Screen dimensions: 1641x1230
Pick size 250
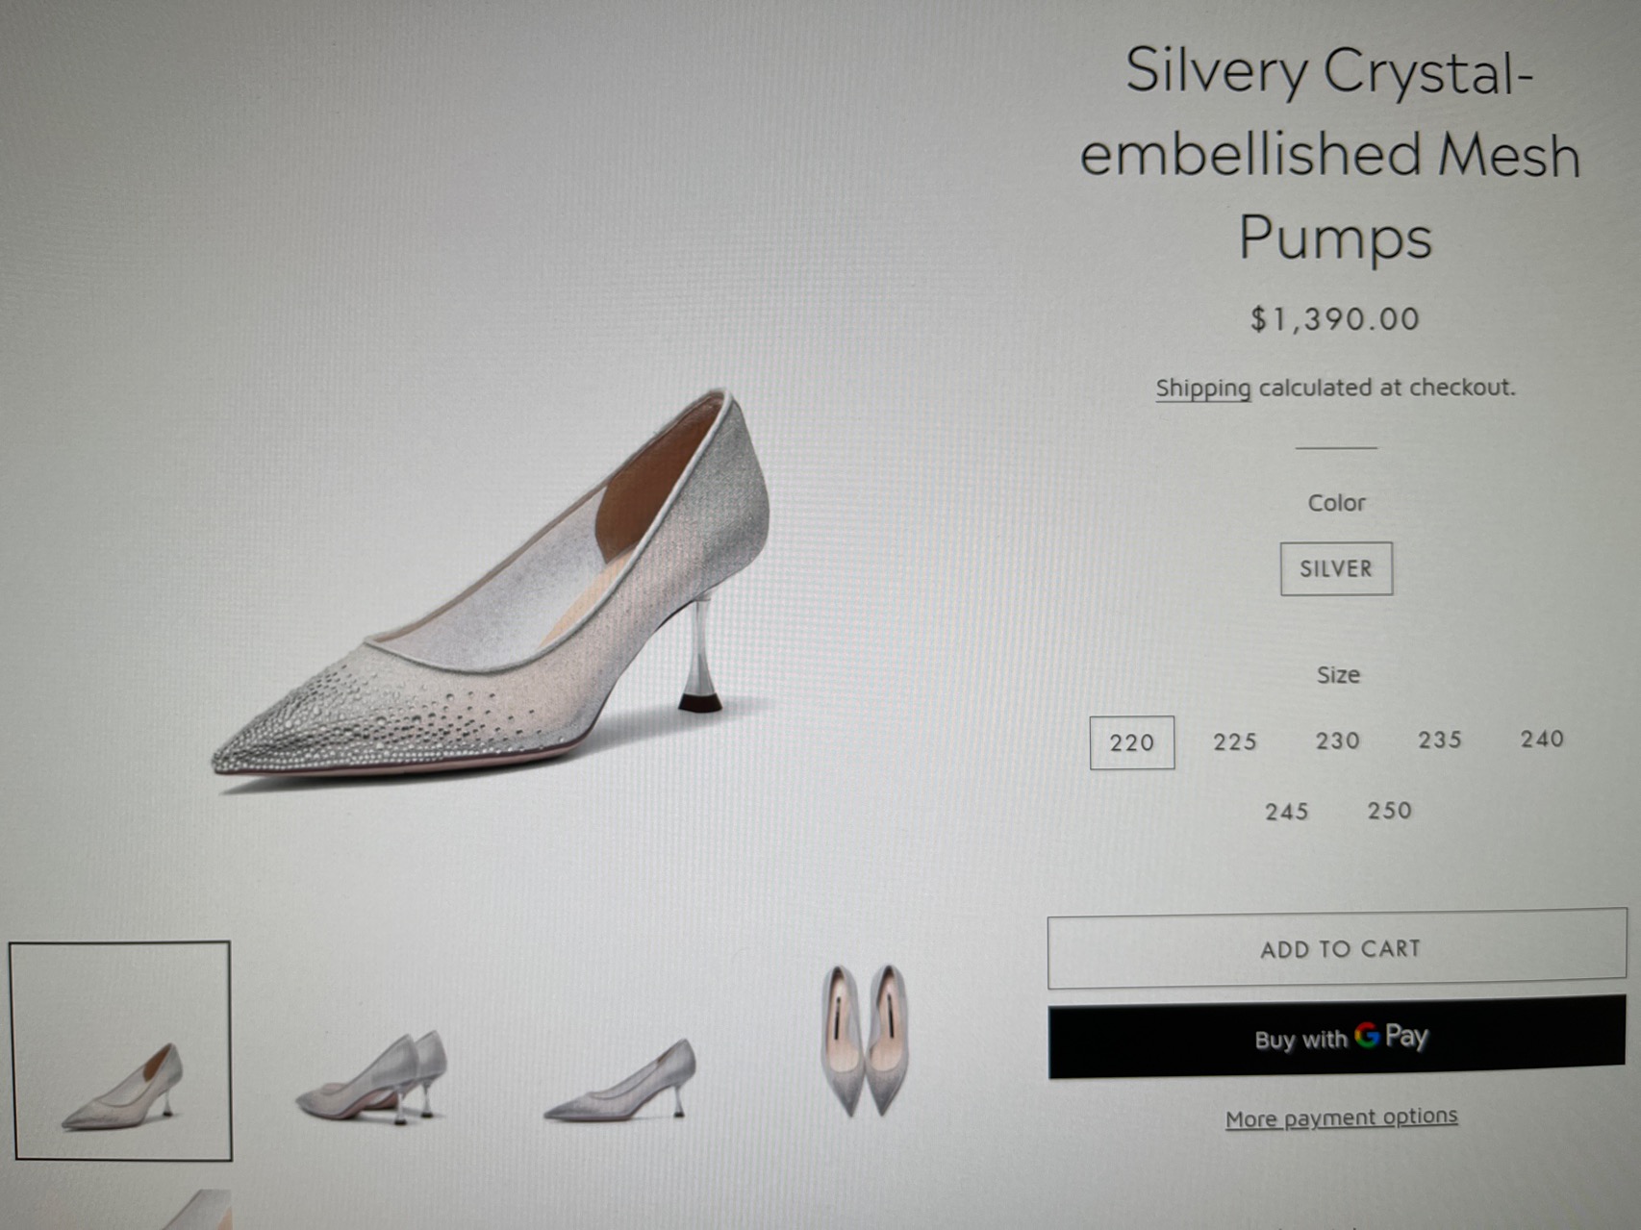pos(1390,811)
